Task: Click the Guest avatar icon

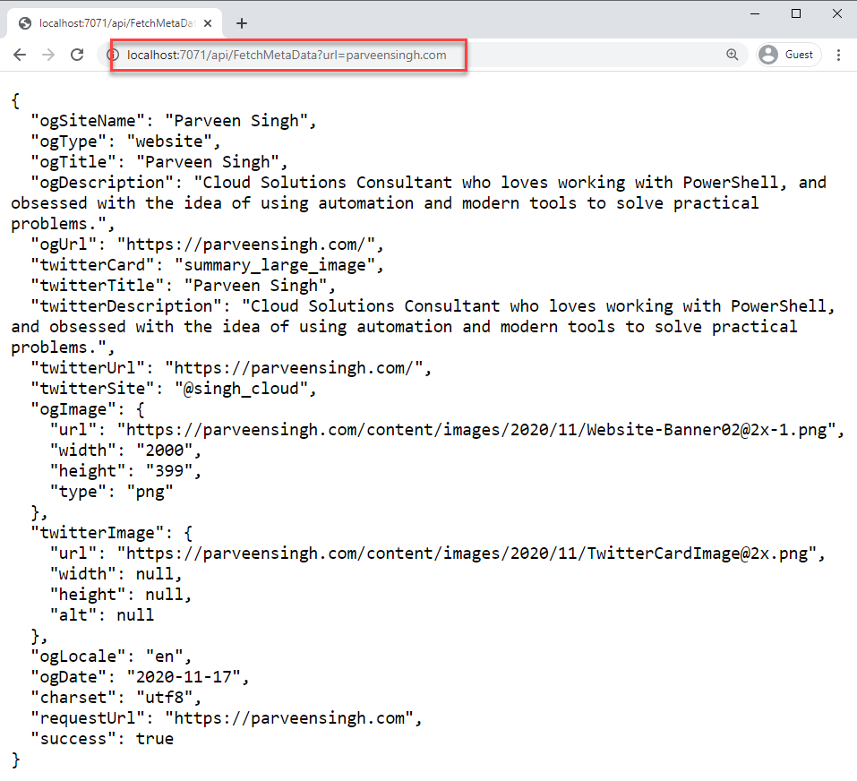Action: click(767, 54)
